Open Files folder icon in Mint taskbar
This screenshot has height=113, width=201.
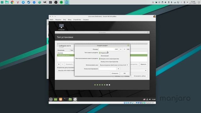click(x=70, y=99)
